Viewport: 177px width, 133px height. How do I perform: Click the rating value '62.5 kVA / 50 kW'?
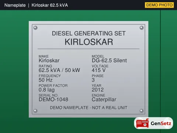pyautogui.click(x=59, y=70)
